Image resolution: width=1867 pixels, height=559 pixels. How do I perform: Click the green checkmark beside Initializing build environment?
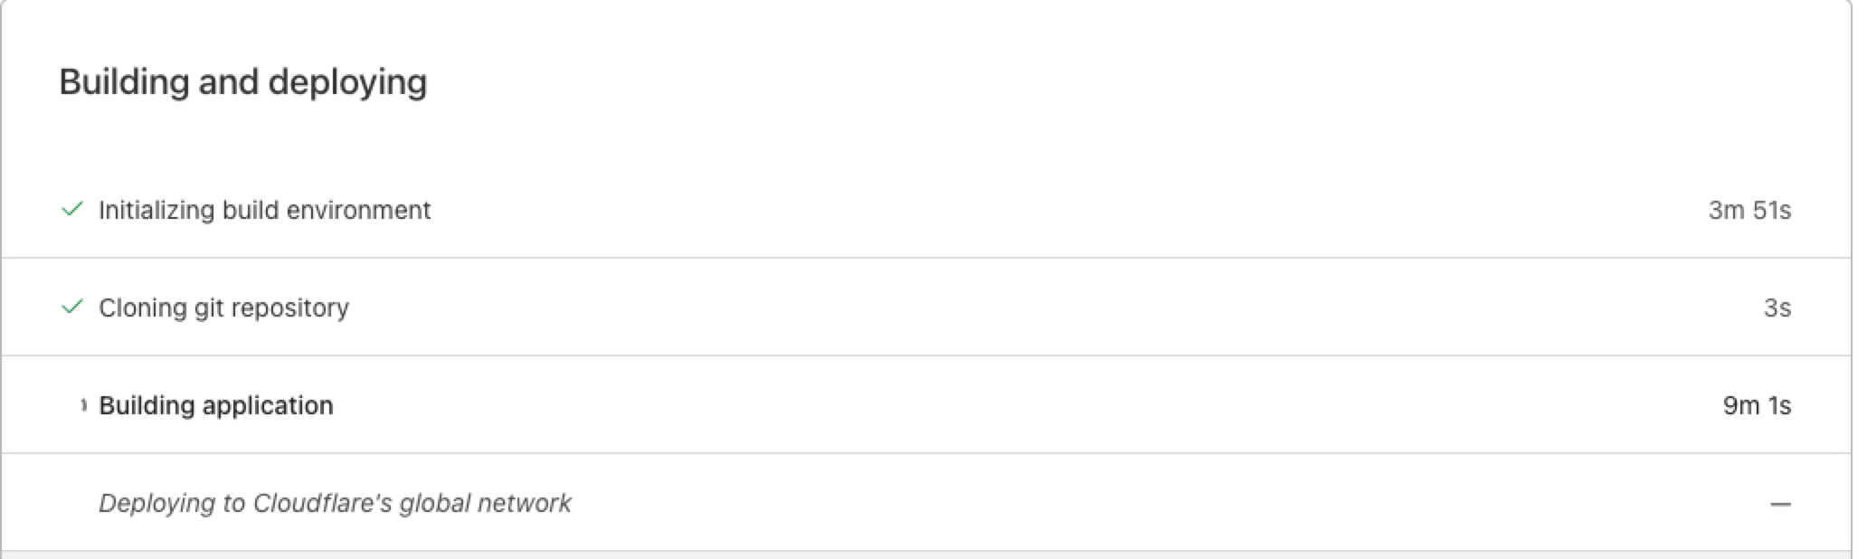coord(72,209)
